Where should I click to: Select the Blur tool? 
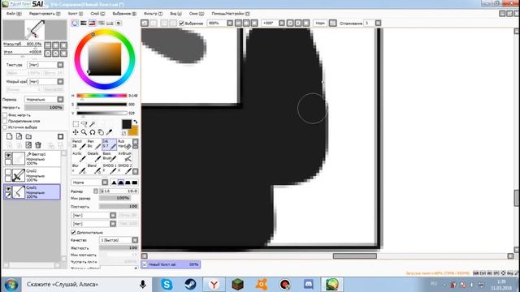[x=79, y=168]
